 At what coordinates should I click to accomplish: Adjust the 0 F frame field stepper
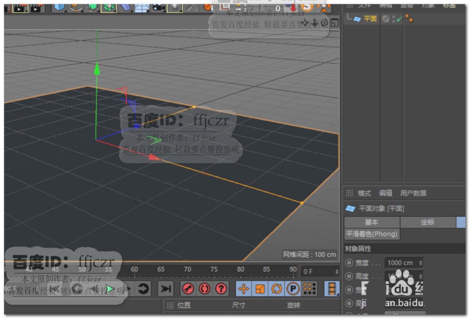click(336, 272)
